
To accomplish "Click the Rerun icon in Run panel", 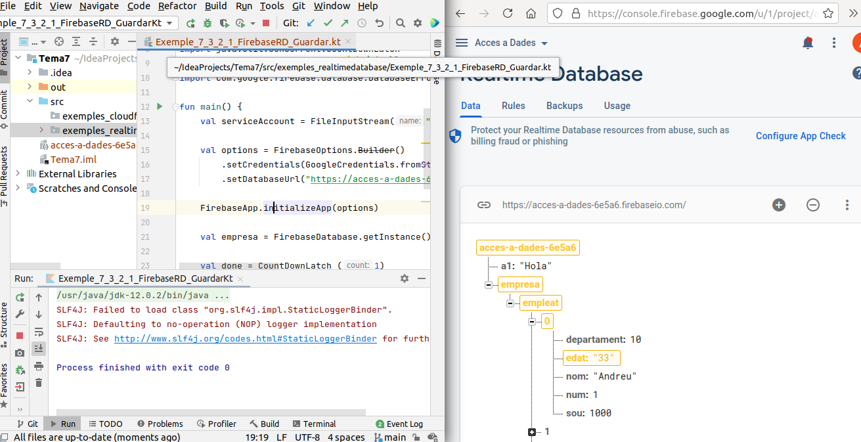I will (20, 298).
